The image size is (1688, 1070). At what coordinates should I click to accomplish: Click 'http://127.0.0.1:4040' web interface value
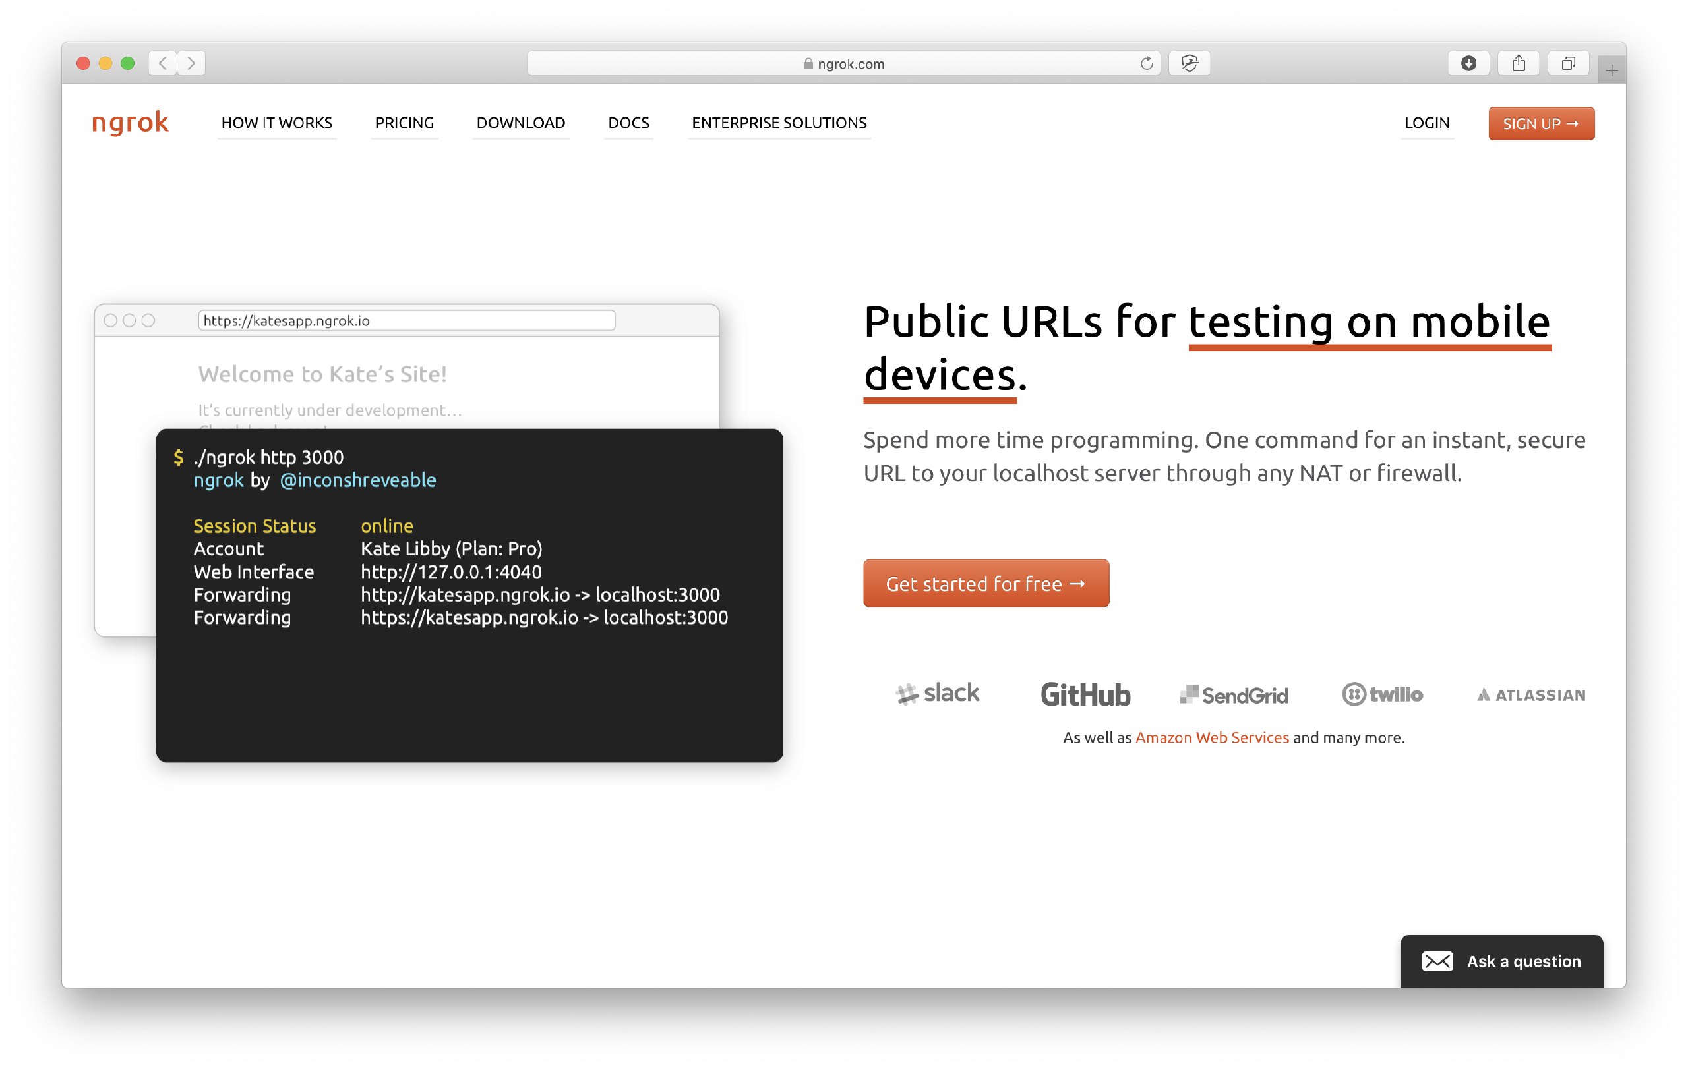tap(452, 572)
